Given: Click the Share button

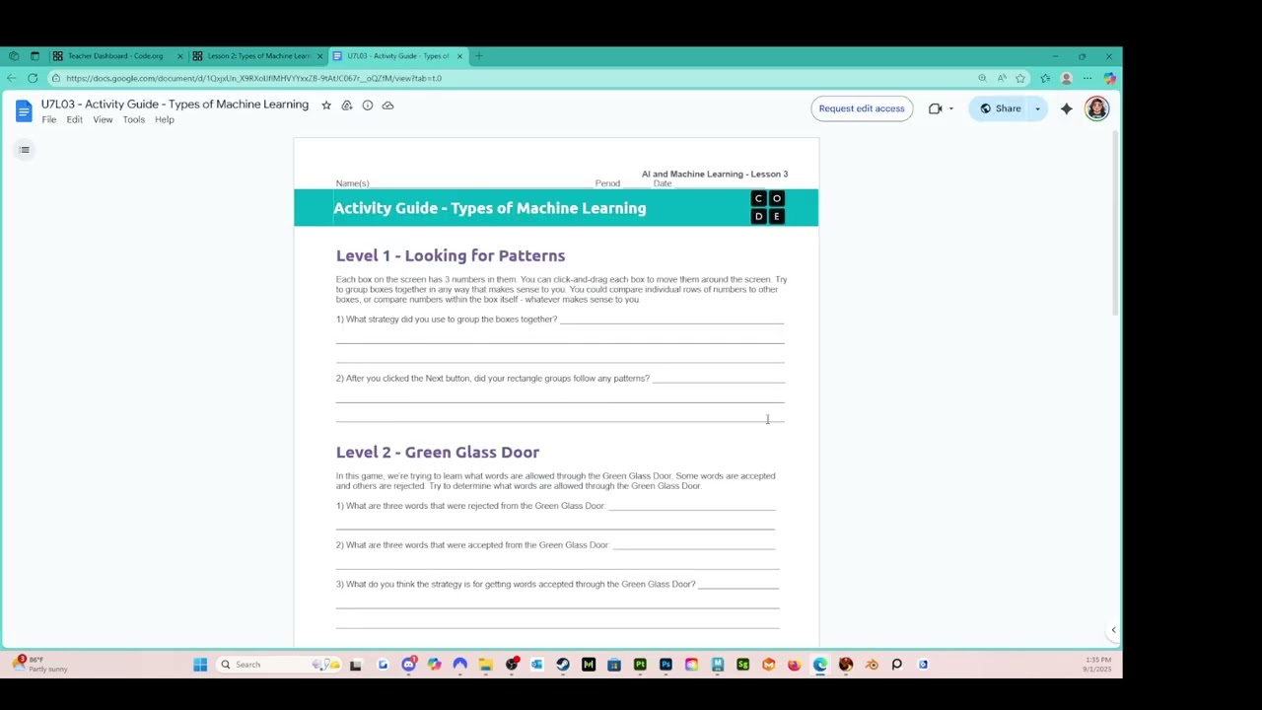Looking at the screenshot, I should pos(1000,108).
